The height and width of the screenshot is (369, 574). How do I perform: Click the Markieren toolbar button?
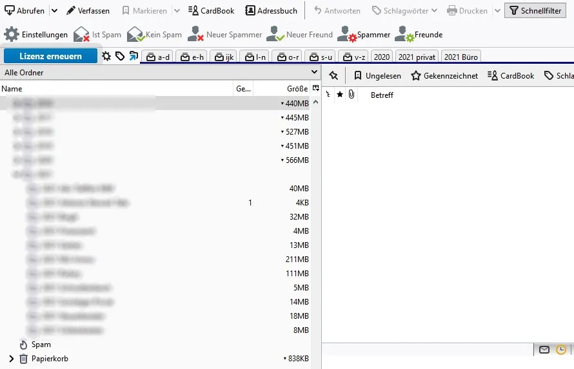click(x=144, y=10)
